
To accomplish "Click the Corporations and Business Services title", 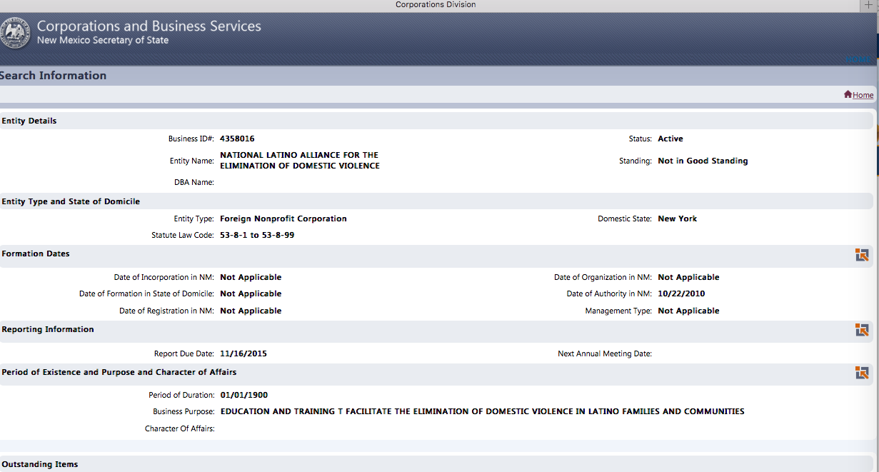I will tap(149, 26).
